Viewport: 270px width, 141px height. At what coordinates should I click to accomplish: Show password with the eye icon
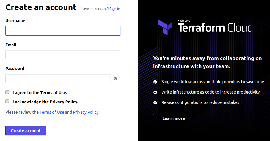coord(115,79)
